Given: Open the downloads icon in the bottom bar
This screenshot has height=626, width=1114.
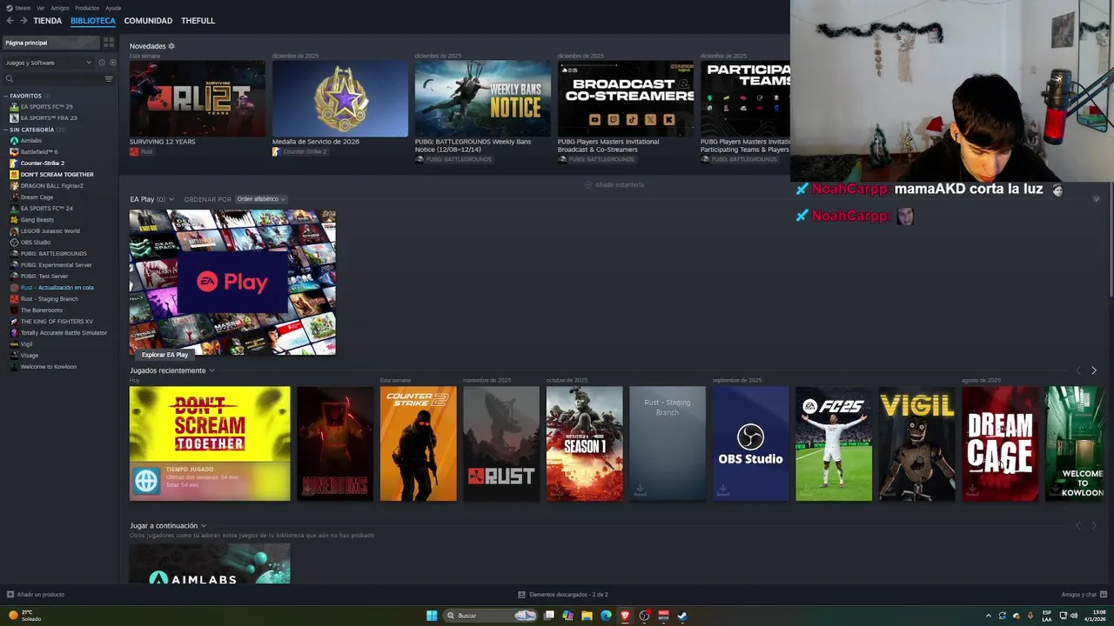Looking at the screenshot, I should tap(521, 595).
